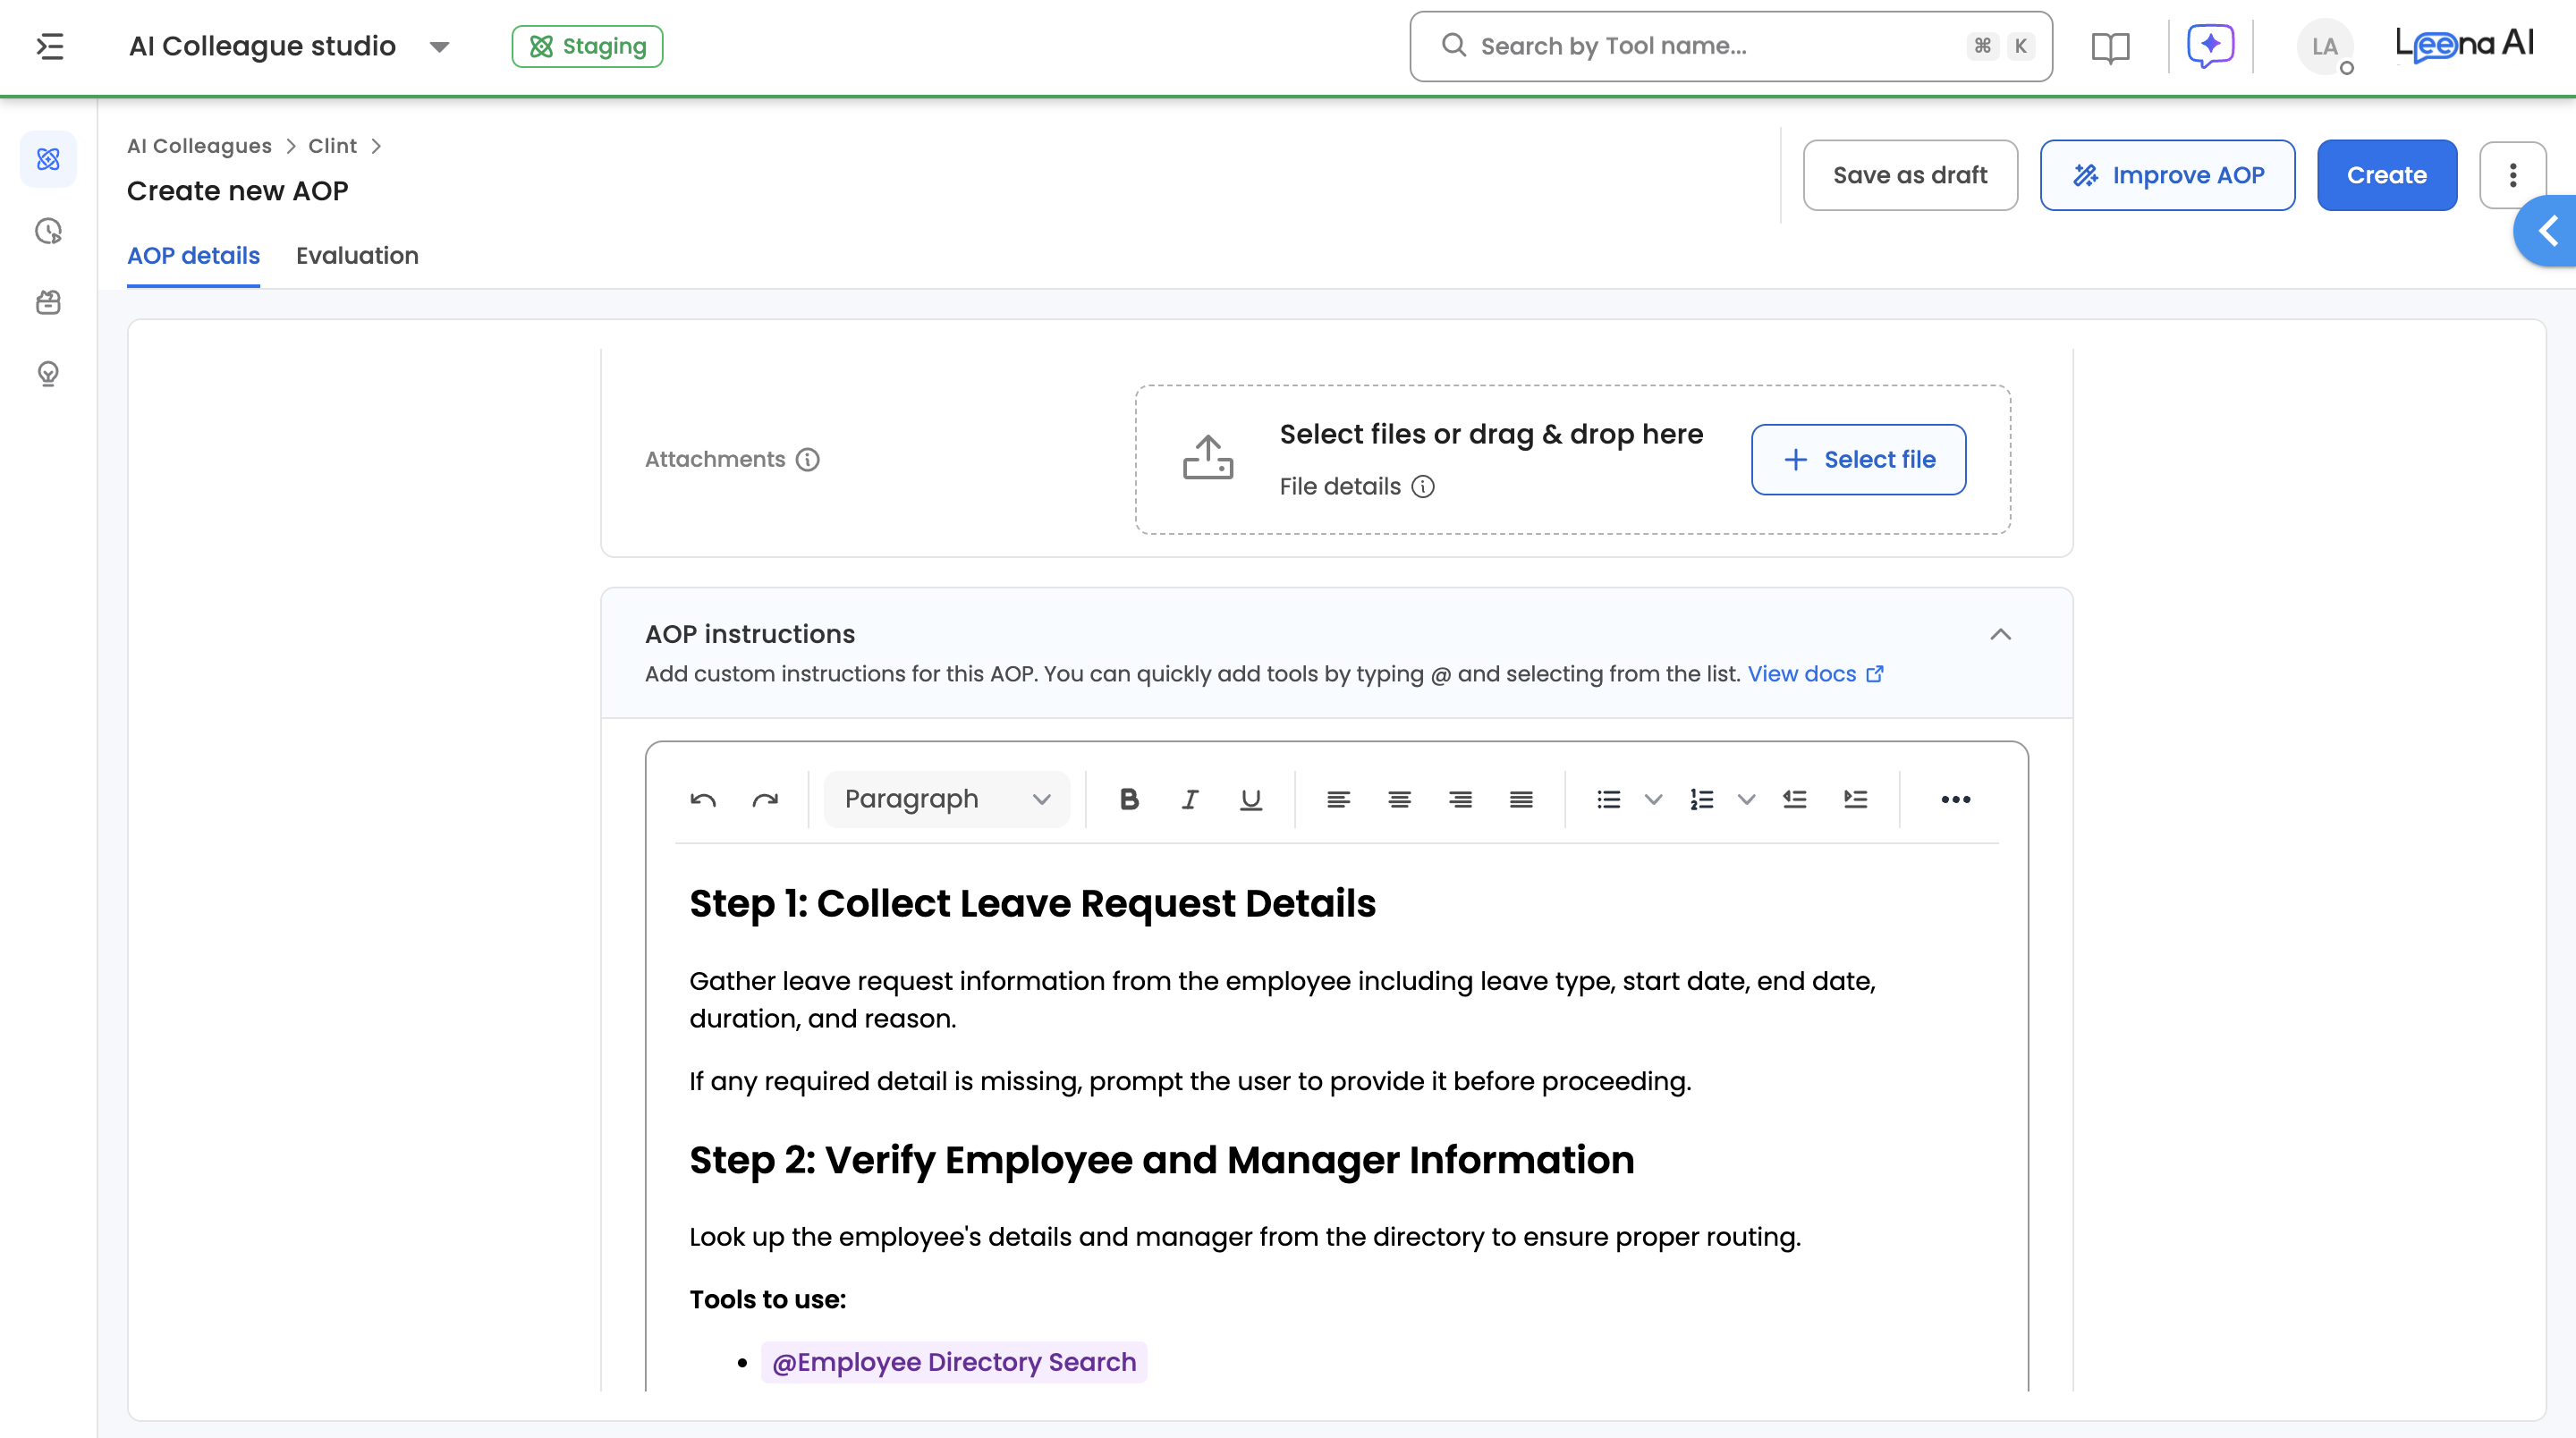
Task: Align text center
Action: coord(1399,799)
